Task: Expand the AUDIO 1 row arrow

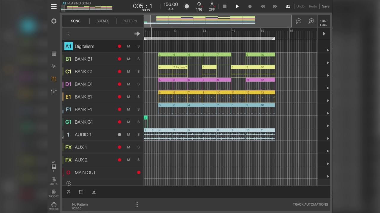Action: pos(328,138)
